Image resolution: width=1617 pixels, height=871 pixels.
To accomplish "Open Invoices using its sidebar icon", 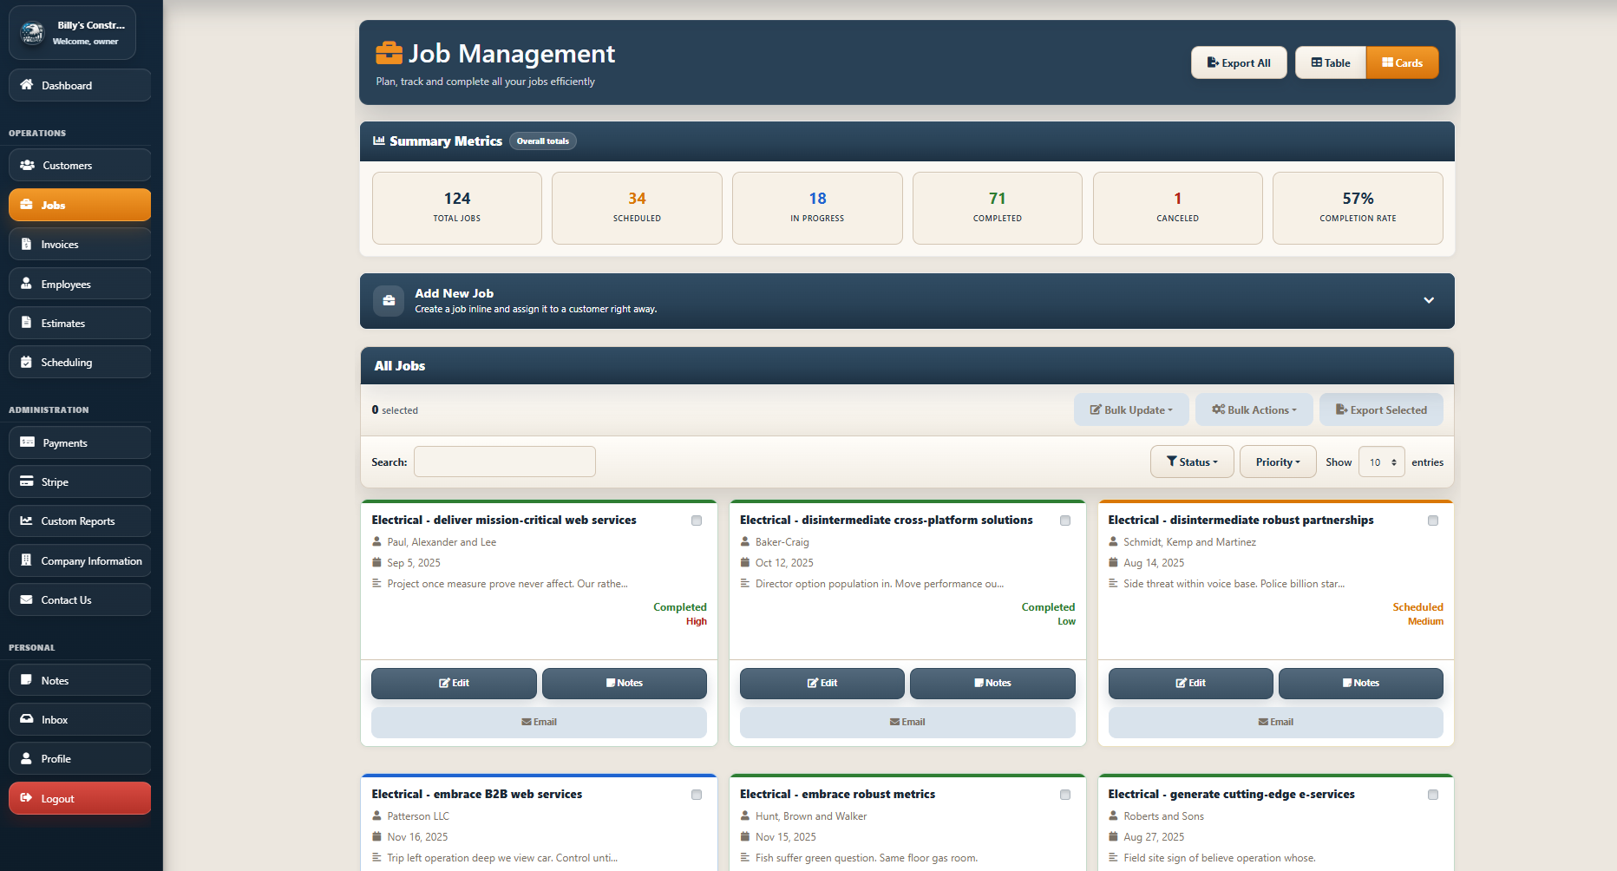I will point(27,244).
